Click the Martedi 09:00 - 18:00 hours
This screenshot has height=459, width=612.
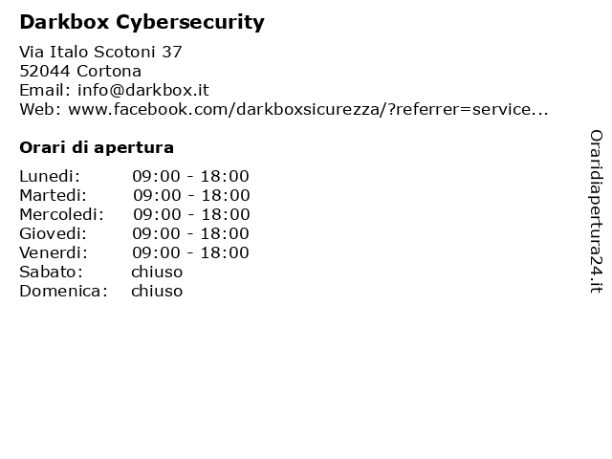[191, 195]
